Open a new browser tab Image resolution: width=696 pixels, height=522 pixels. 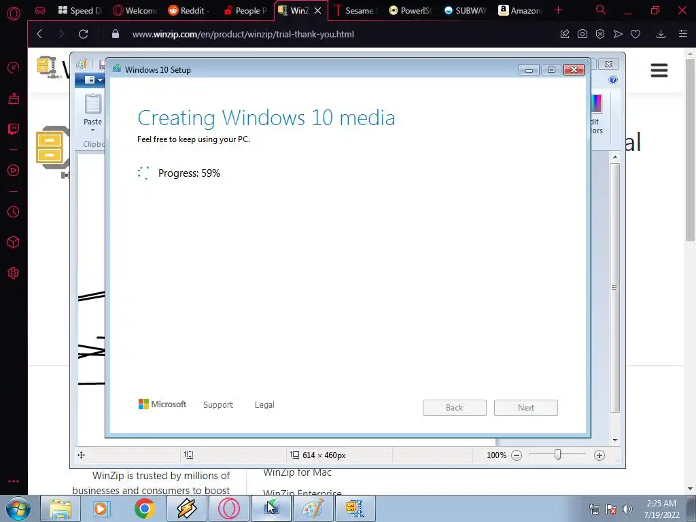[x=559, y=10]
